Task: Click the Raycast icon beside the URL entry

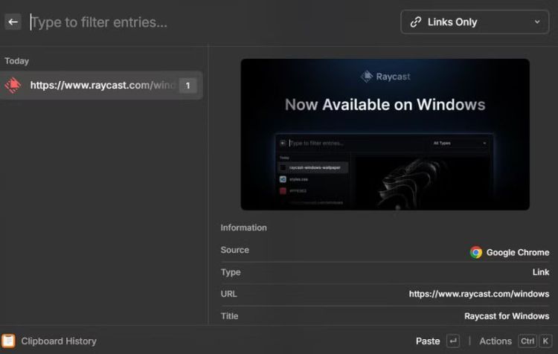Action: [13, 86]
